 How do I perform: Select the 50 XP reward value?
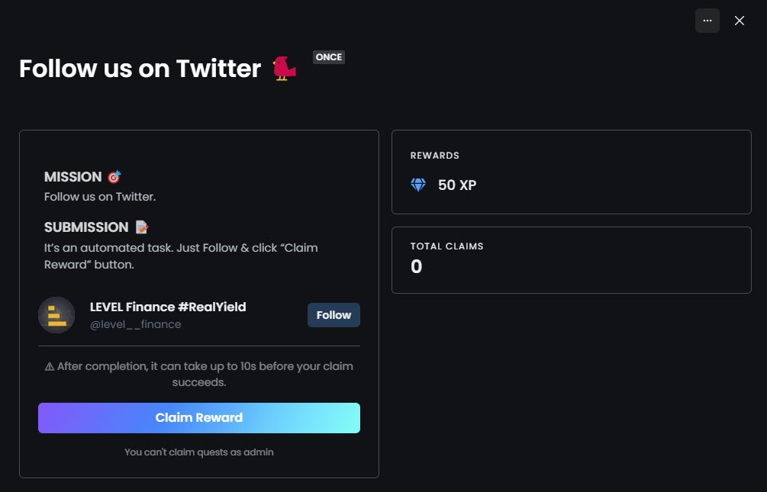pos(457,185)
